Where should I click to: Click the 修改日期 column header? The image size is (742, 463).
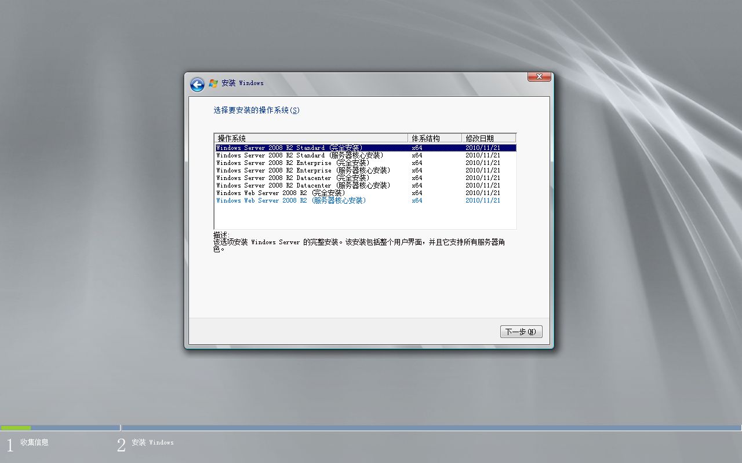(489, 138)
